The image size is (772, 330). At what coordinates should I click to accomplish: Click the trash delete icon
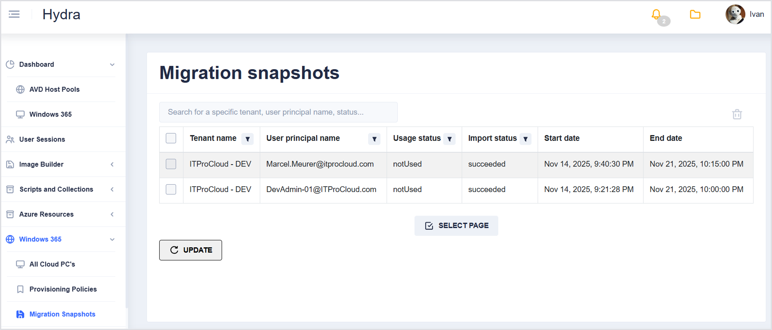click(x=737, y=114)
